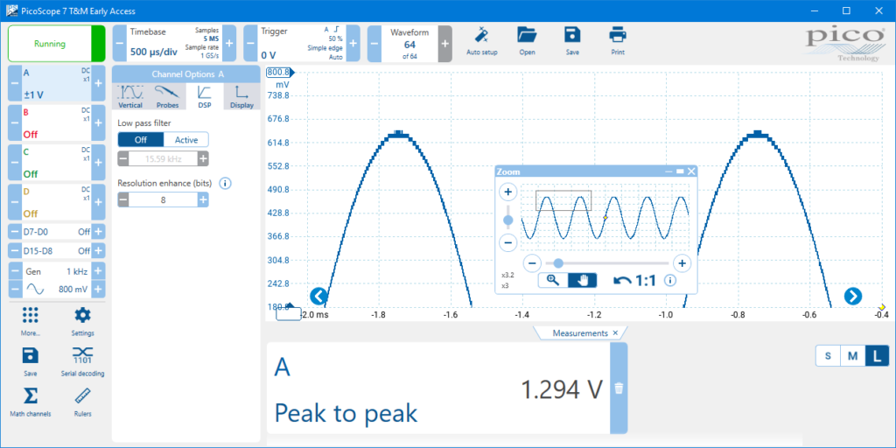Image resolution: width=896 pixels, height=448 pixels.
Task: Delete the Peak to peak measurement with the trash icon
Action: tap(619, 388)
